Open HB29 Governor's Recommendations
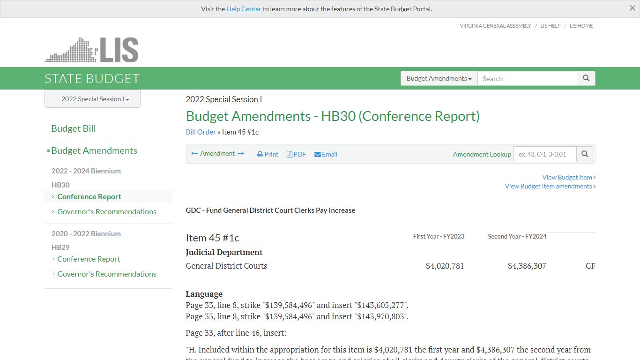The height and width of the screenshot is (360, 640). pyautogui.click(x=107, y=274)
